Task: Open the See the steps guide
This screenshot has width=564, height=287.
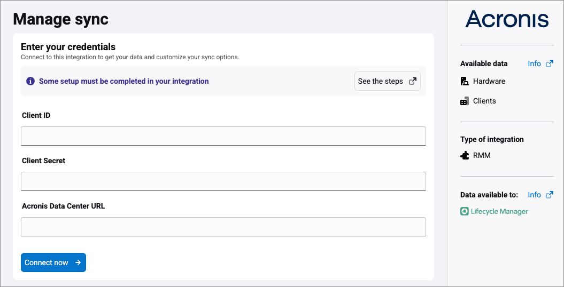Action: tap(388, 81)
